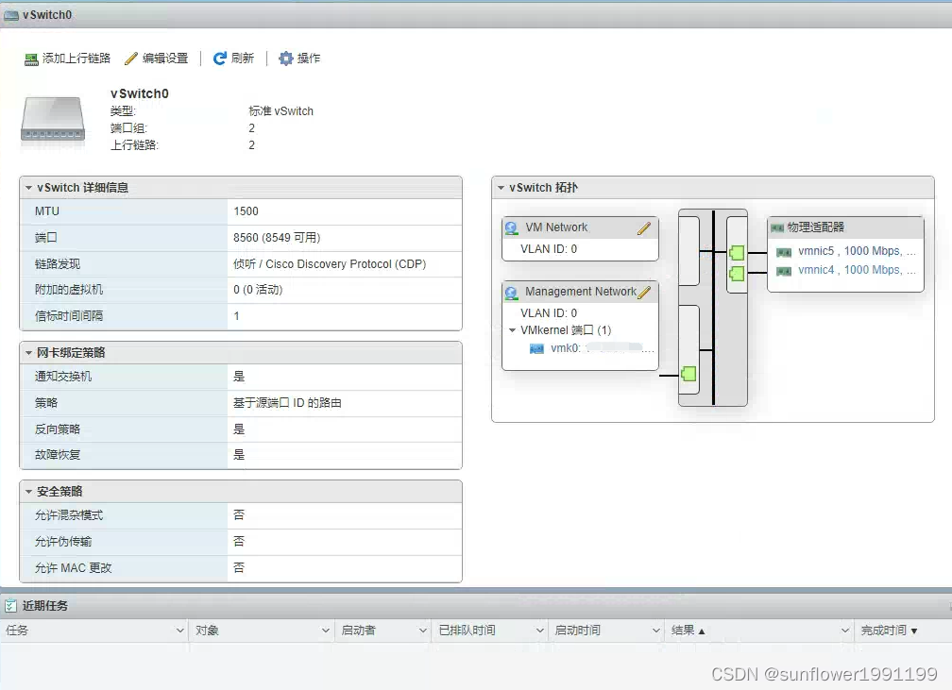Screen dimensions: 952x690
Task: Collapse the 安全策略 section
Action: pyautogui.click(x=29, y=491)
